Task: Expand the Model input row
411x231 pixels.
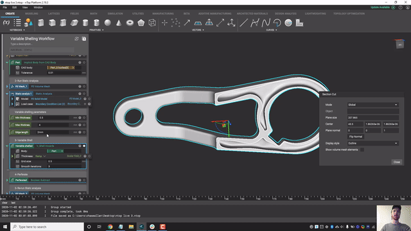Action: tap(12, 99)
